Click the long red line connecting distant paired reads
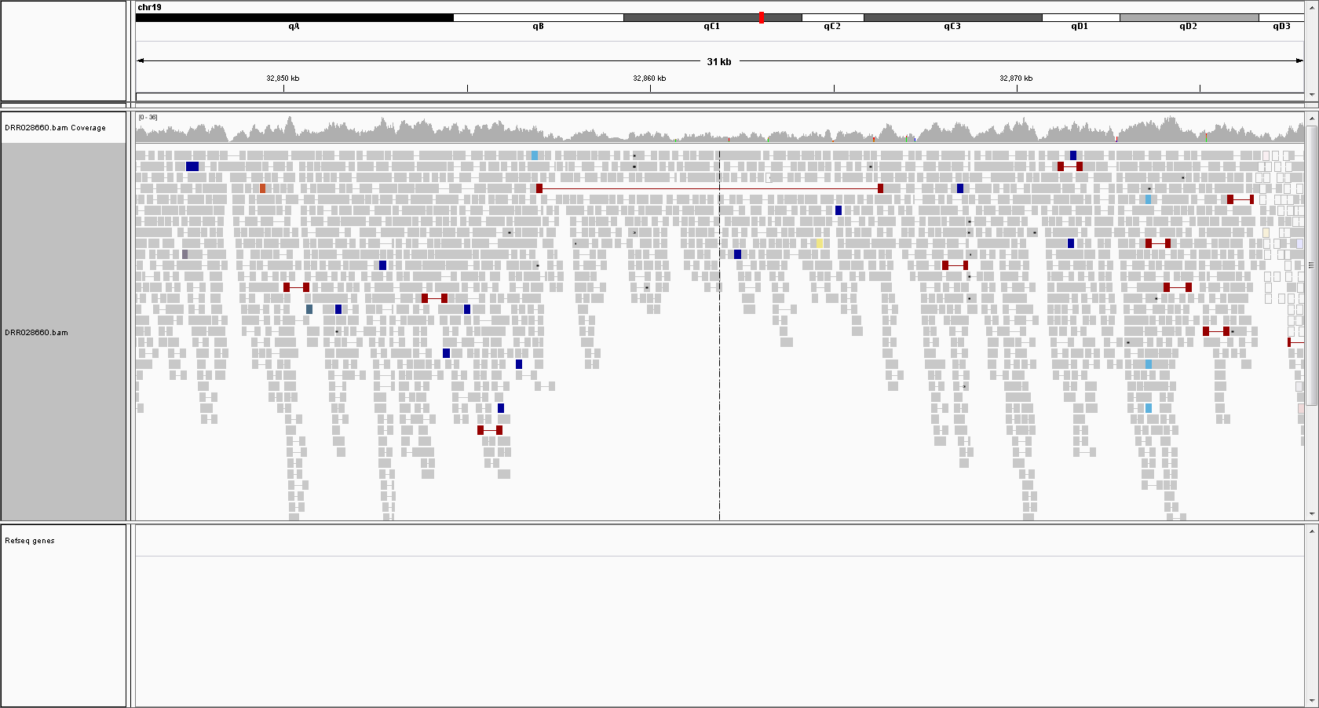The height and width of the screenshot is (708, 1319). (709, 188)
